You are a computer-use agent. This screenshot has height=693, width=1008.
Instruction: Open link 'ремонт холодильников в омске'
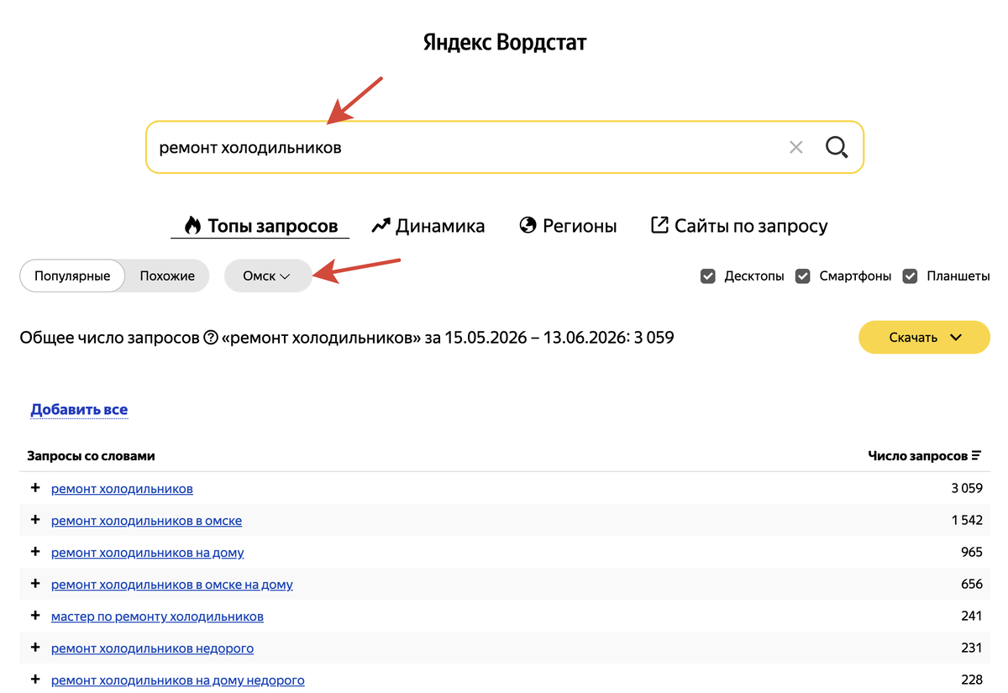click(x=146, y=521)
